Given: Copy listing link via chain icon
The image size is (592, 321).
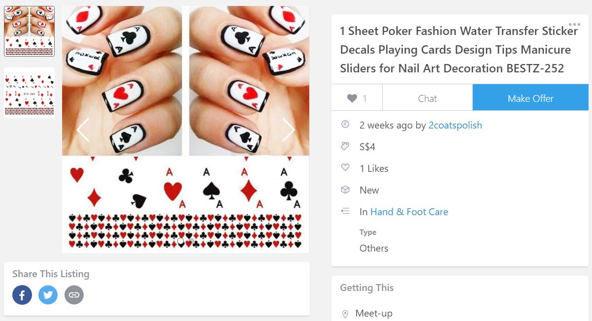Looking at the screenshot, I should [x=74, y=295].
